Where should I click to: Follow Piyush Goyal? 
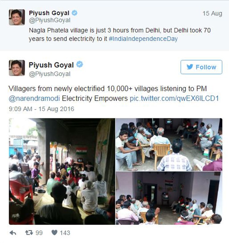click(x=201, y=67)
